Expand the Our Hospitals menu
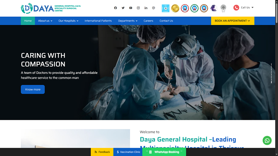Viewport: 278px width, 156px height. 68,21
